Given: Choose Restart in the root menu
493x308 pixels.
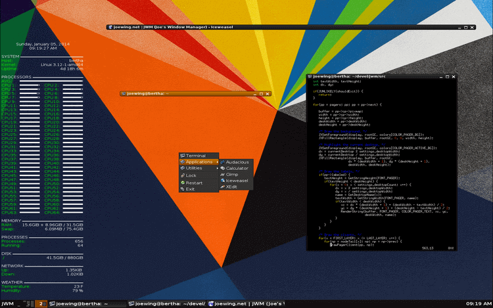Looking at the screenshot, I should click(194, 183).
